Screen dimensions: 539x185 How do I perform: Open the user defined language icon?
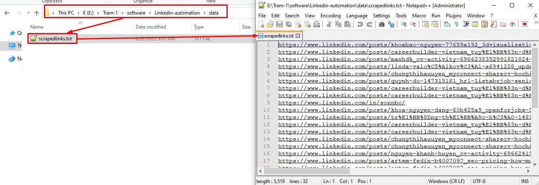coord(475,24)
